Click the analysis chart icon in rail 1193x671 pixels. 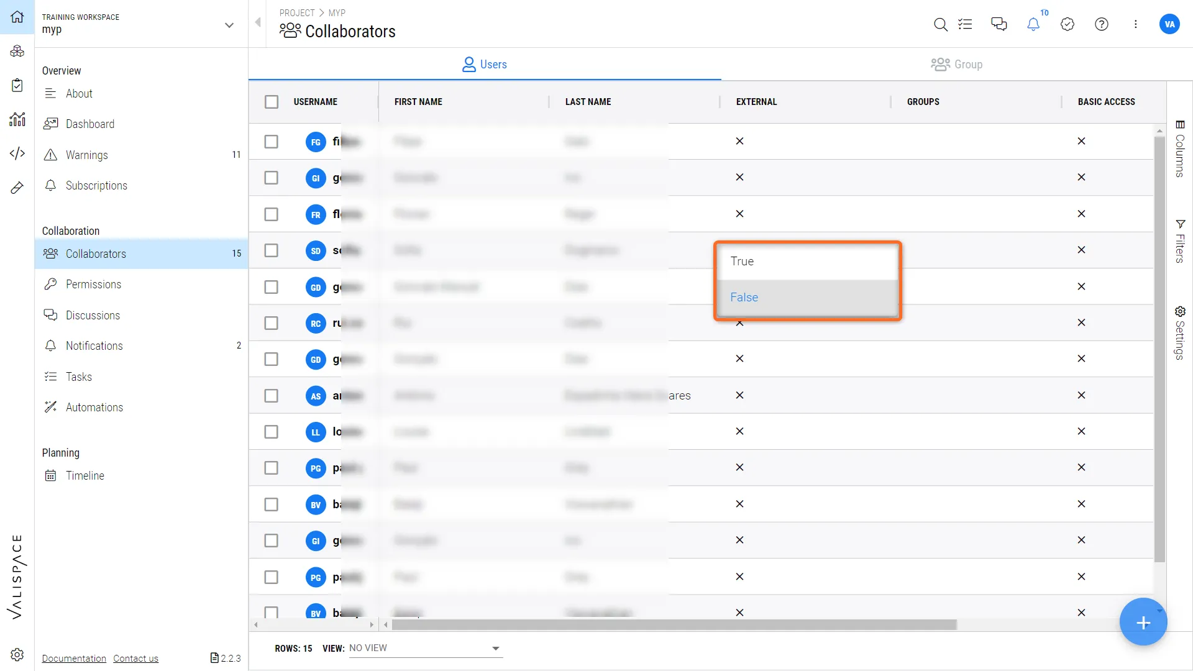click(17, 119)
